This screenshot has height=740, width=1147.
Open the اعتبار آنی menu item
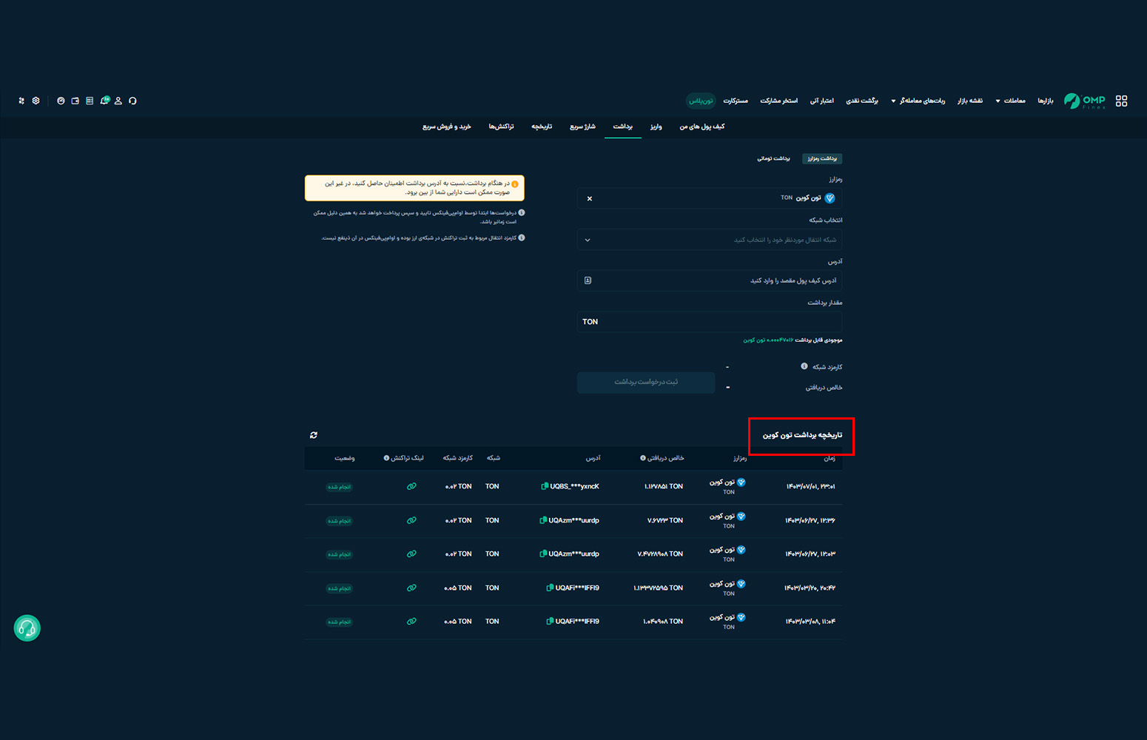pyautogui.click(x=822, y=101)
